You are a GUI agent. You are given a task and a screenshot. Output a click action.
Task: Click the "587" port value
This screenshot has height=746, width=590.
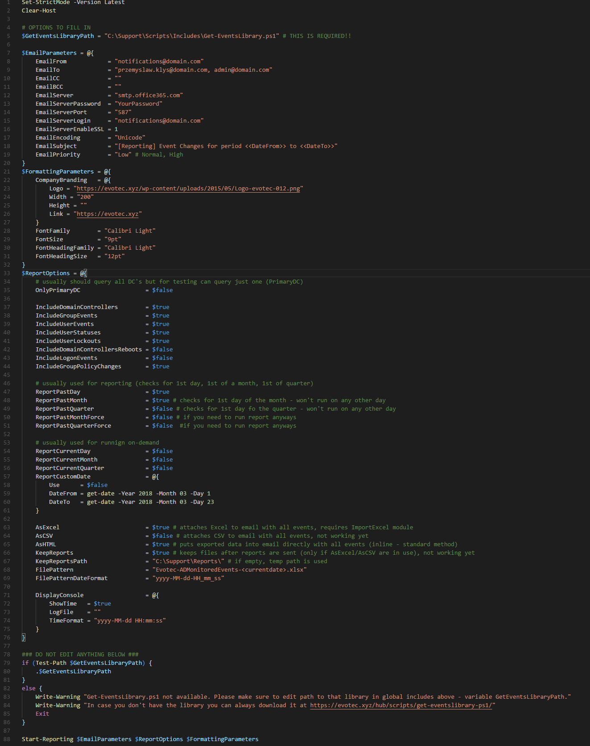tap(123, 112)
